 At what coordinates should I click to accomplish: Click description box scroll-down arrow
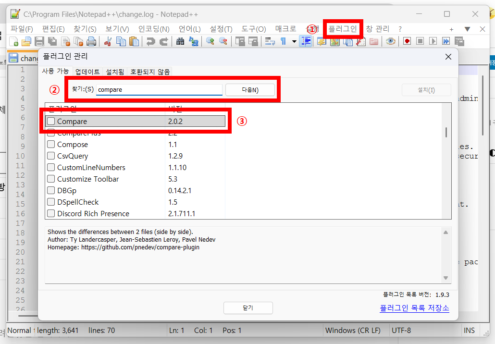(x=446, y=278)
